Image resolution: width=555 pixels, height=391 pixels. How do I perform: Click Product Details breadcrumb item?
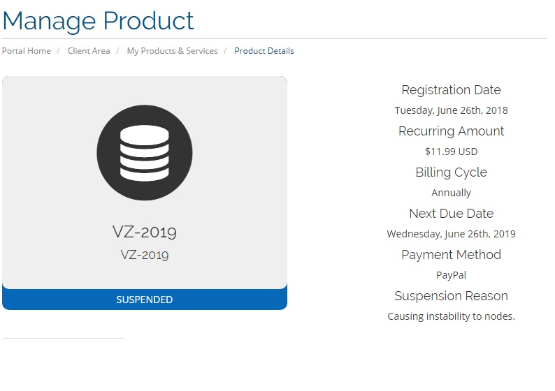pyautogui.click(x=264, y=51)
